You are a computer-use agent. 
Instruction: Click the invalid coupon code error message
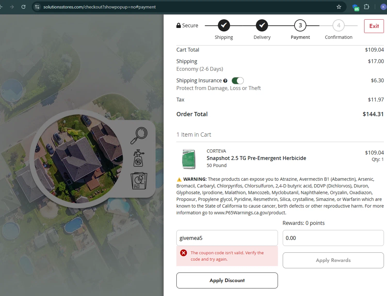(x=227, y=256)
